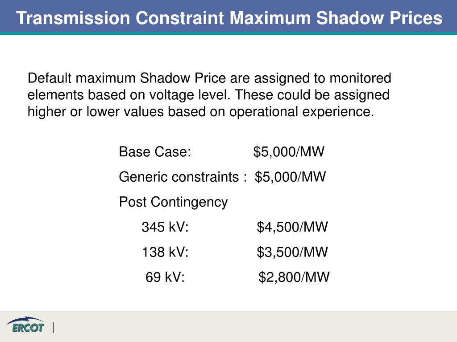Click the $2,800/MW value

(x=294, y=277)
